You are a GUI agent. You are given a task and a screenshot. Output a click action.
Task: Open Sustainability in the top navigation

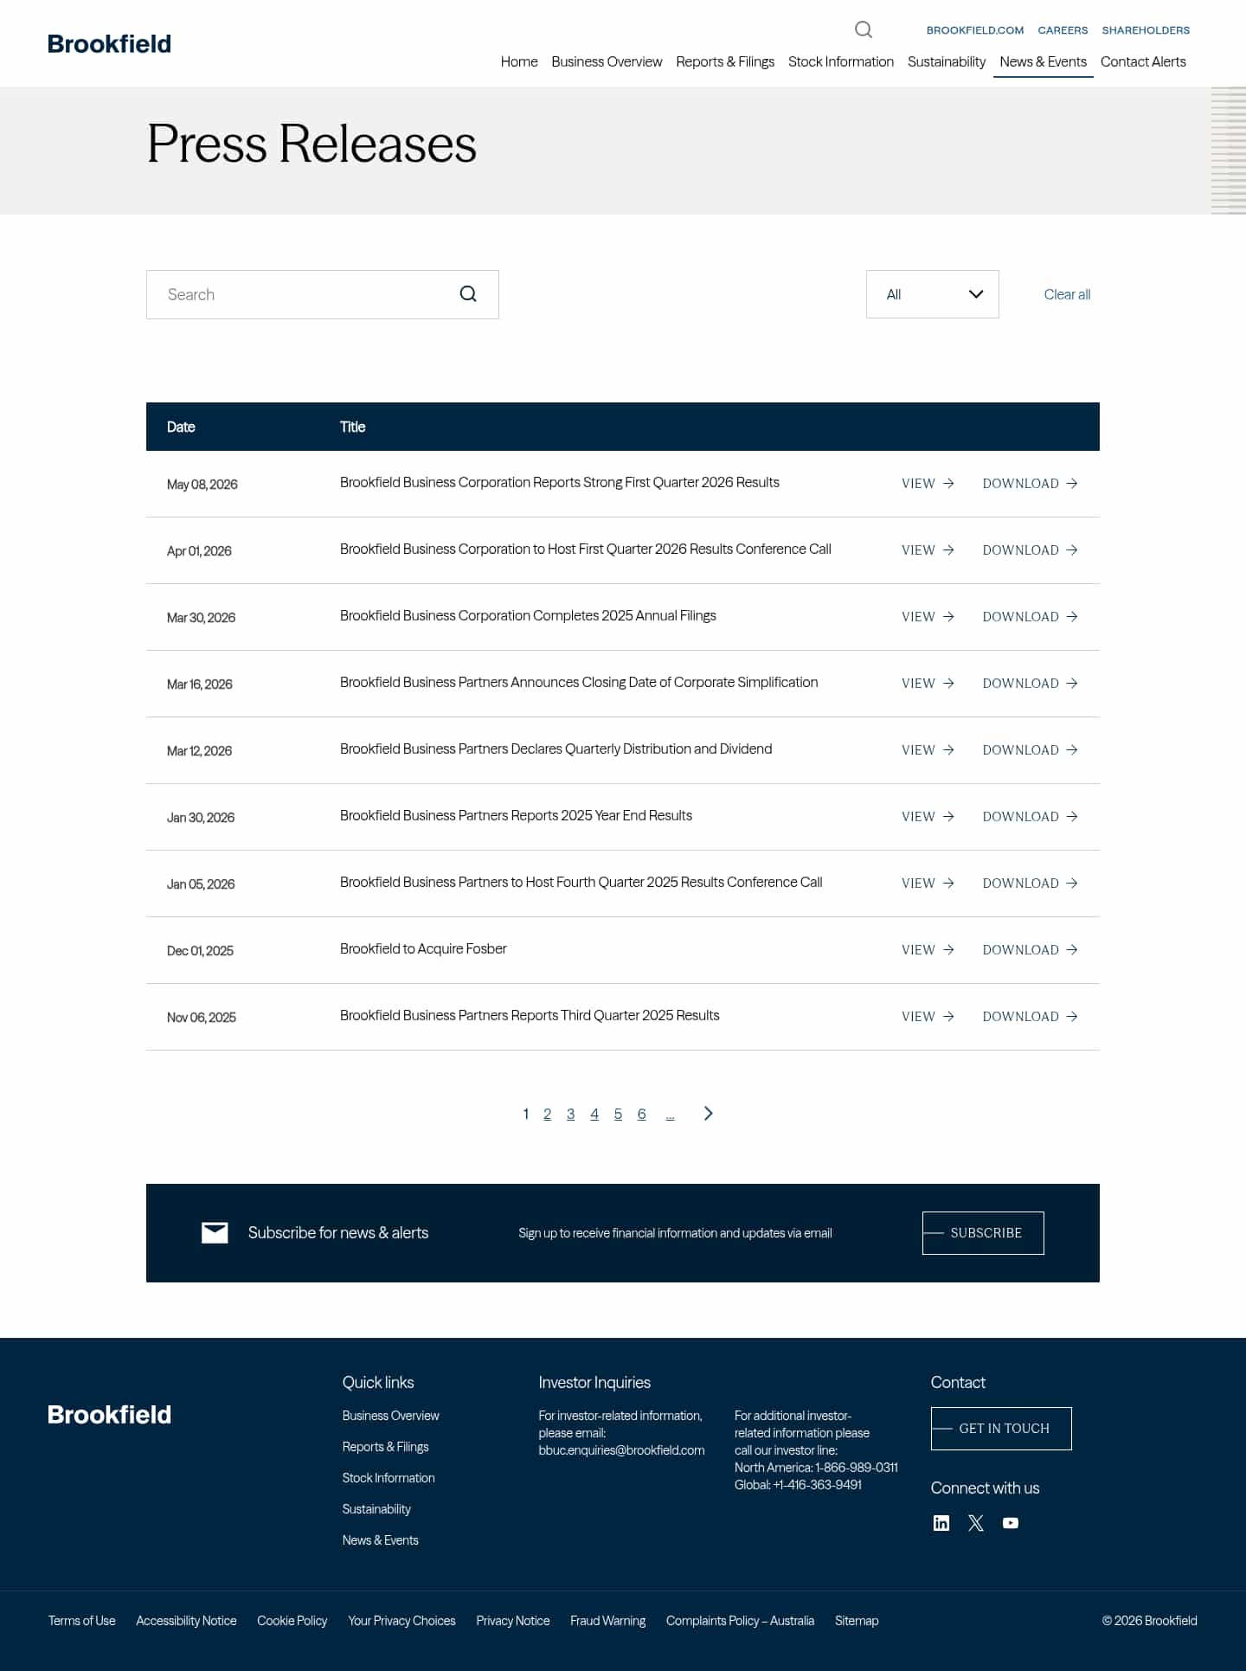click(x=947, y=61)
